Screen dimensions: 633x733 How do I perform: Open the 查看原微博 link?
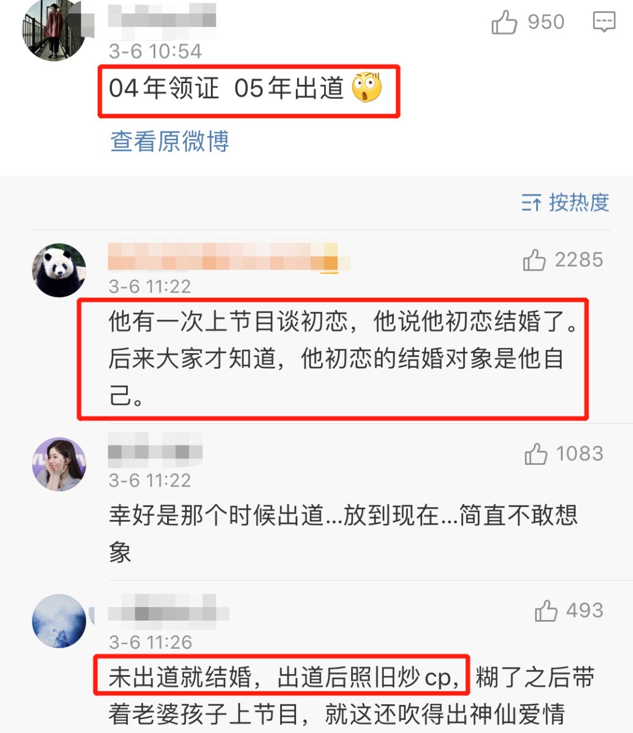coord(169,141)
